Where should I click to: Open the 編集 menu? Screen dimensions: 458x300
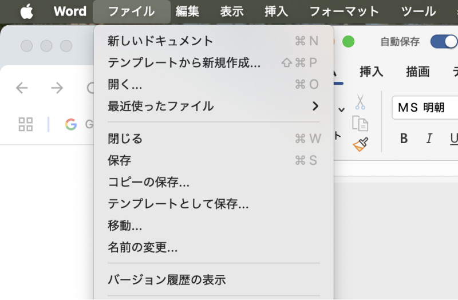(x=187, y=11)
